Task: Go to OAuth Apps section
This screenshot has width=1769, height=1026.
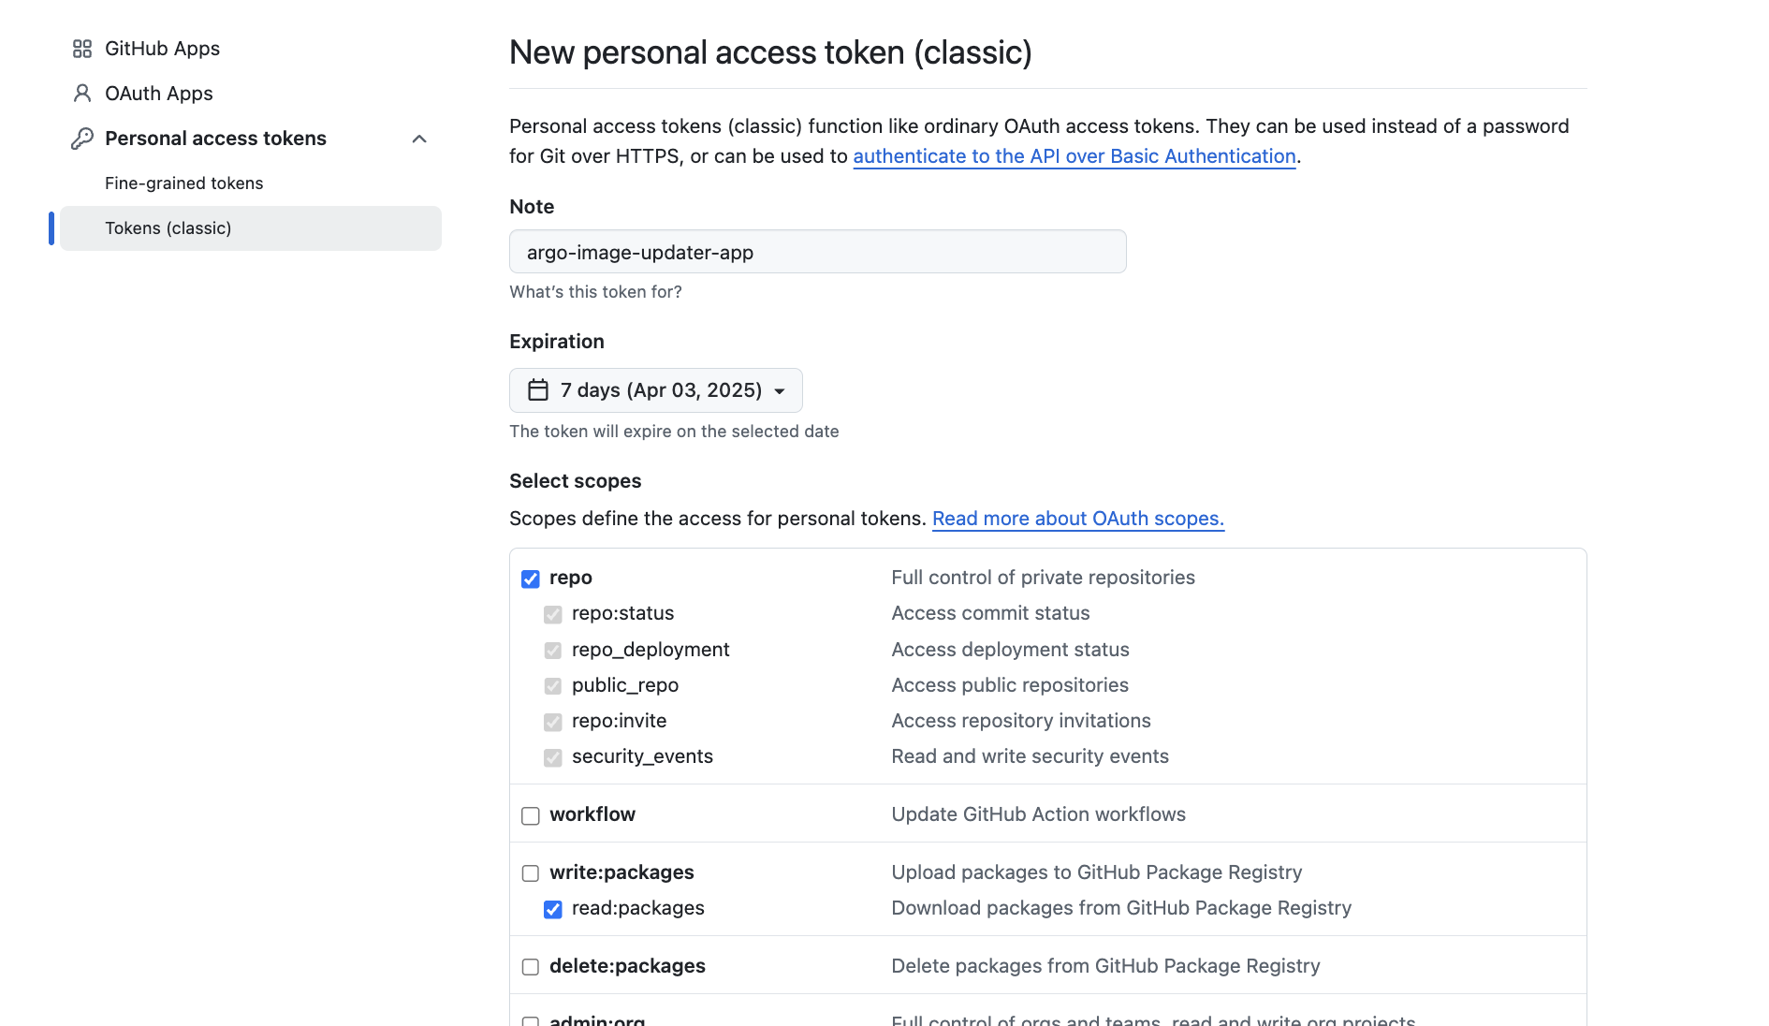Action: [x=159, y=94]
